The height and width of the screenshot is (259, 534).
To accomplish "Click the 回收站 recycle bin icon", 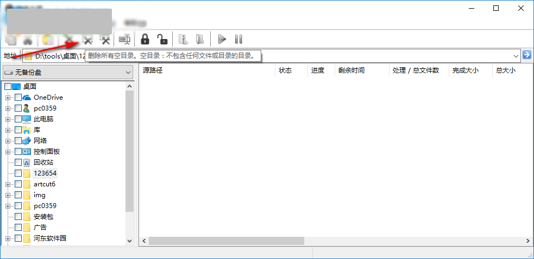I will point(27,163).
